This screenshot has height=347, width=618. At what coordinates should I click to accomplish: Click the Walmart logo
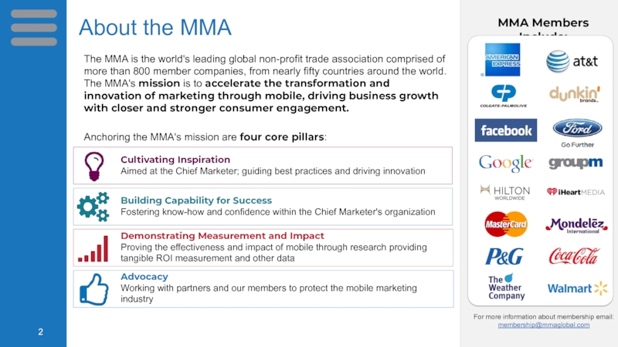(577, 288)
